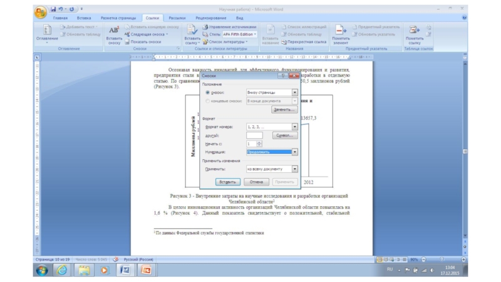Click the Русский (Россия) language indicator
The image size is (501, 282).
pyautogui.click(x=138, y=259)
